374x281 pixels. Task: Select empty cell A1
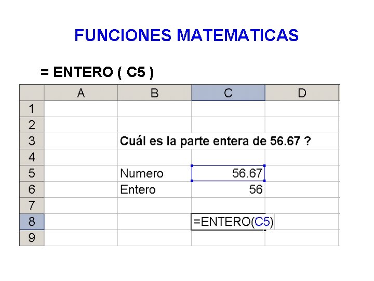(x=81, y=109)
